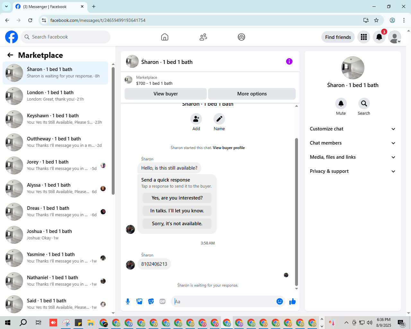Send a thumbs-up like

pos(293,301)
